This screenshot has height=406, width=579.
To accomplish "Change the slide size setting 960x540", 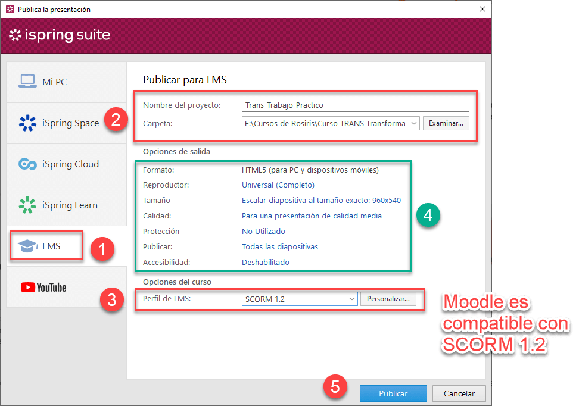I will coord(321,201).
